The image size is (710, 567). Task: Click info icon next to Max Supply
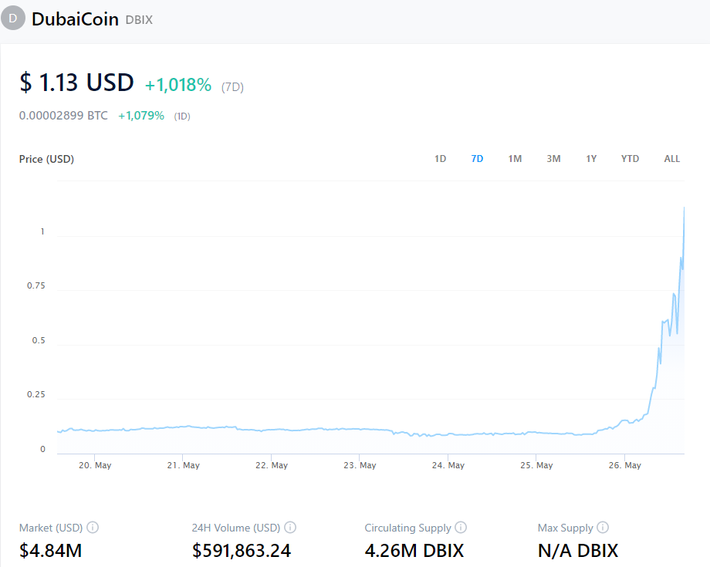603,528
